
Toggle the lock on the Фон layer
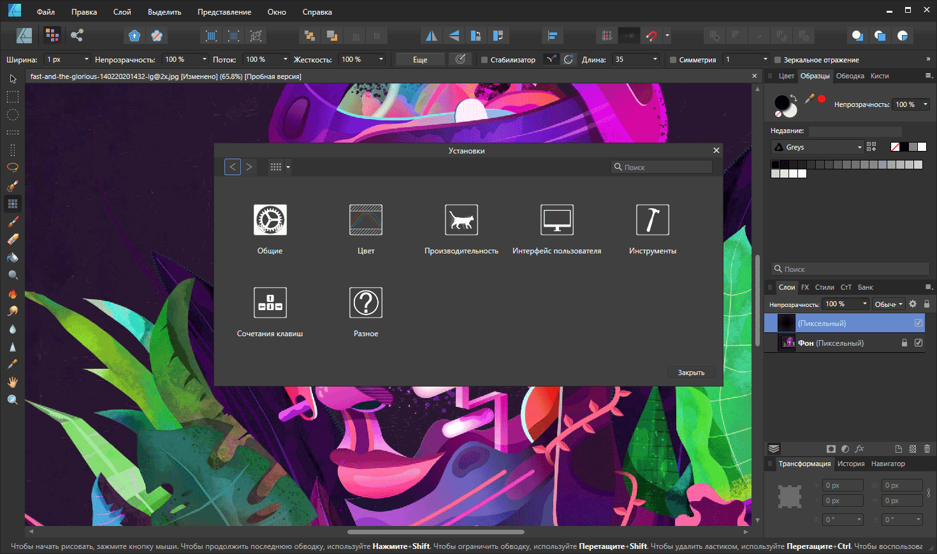[904, 343]
